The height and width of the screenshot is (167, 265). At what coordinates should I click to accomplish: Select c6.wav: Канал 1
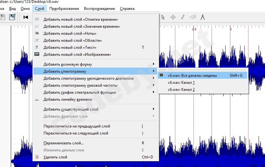[x=202, y=83]
